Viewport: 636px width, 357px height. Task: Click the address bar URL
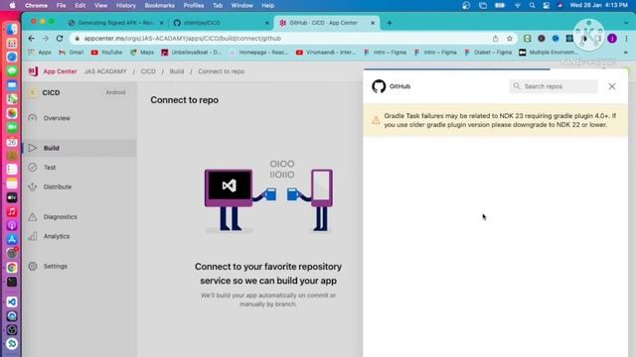coord(183,39)
